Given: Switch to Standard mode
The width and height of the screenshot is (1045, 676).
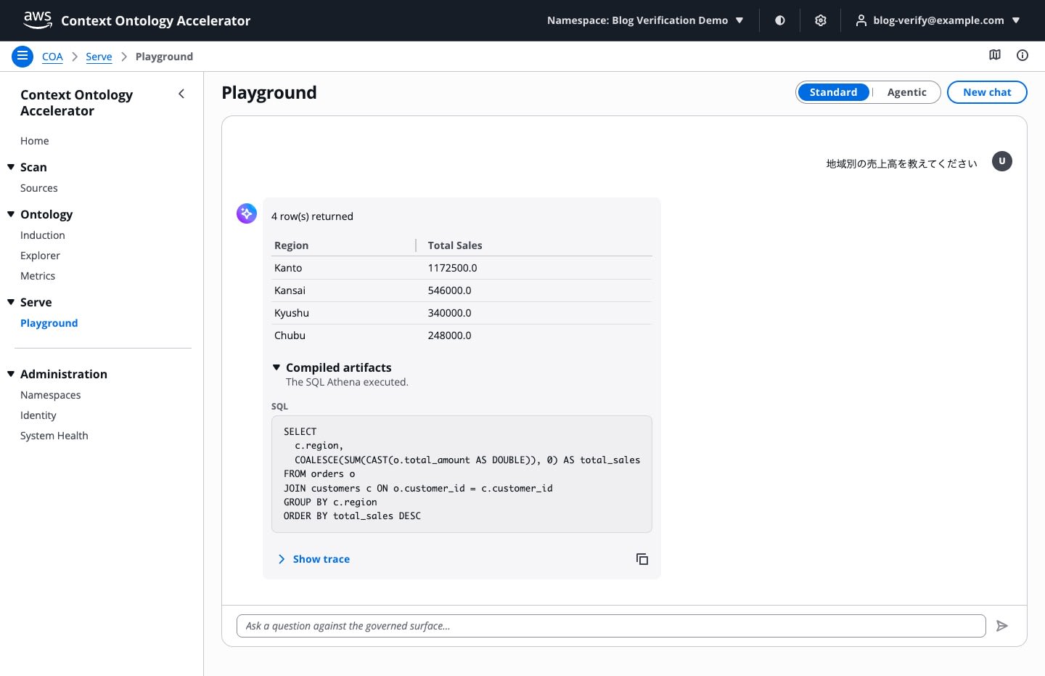Looking at the screenshot, I should coord(833,92).
